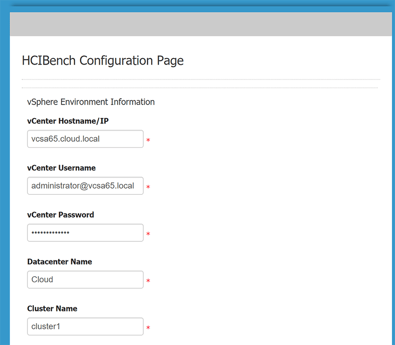Viewport: 395px width, 345px height.
Task: Click the upper dotted divider below the title
Action: pyautogui.click(x=201, y=80)
